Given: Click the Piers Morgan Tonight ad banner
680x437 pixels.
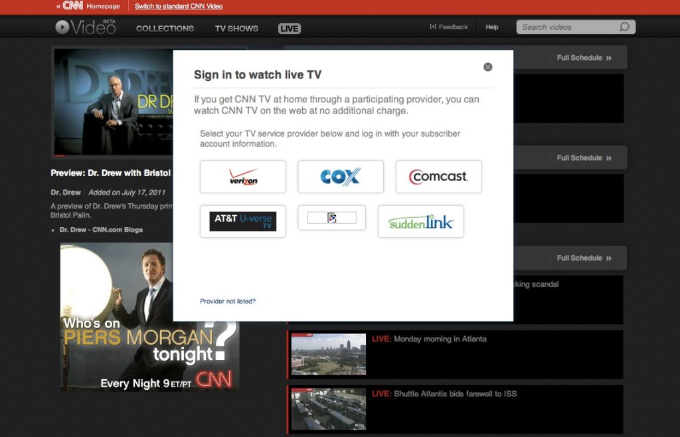Looking at the screenshot, I should (x=149, y=317).
